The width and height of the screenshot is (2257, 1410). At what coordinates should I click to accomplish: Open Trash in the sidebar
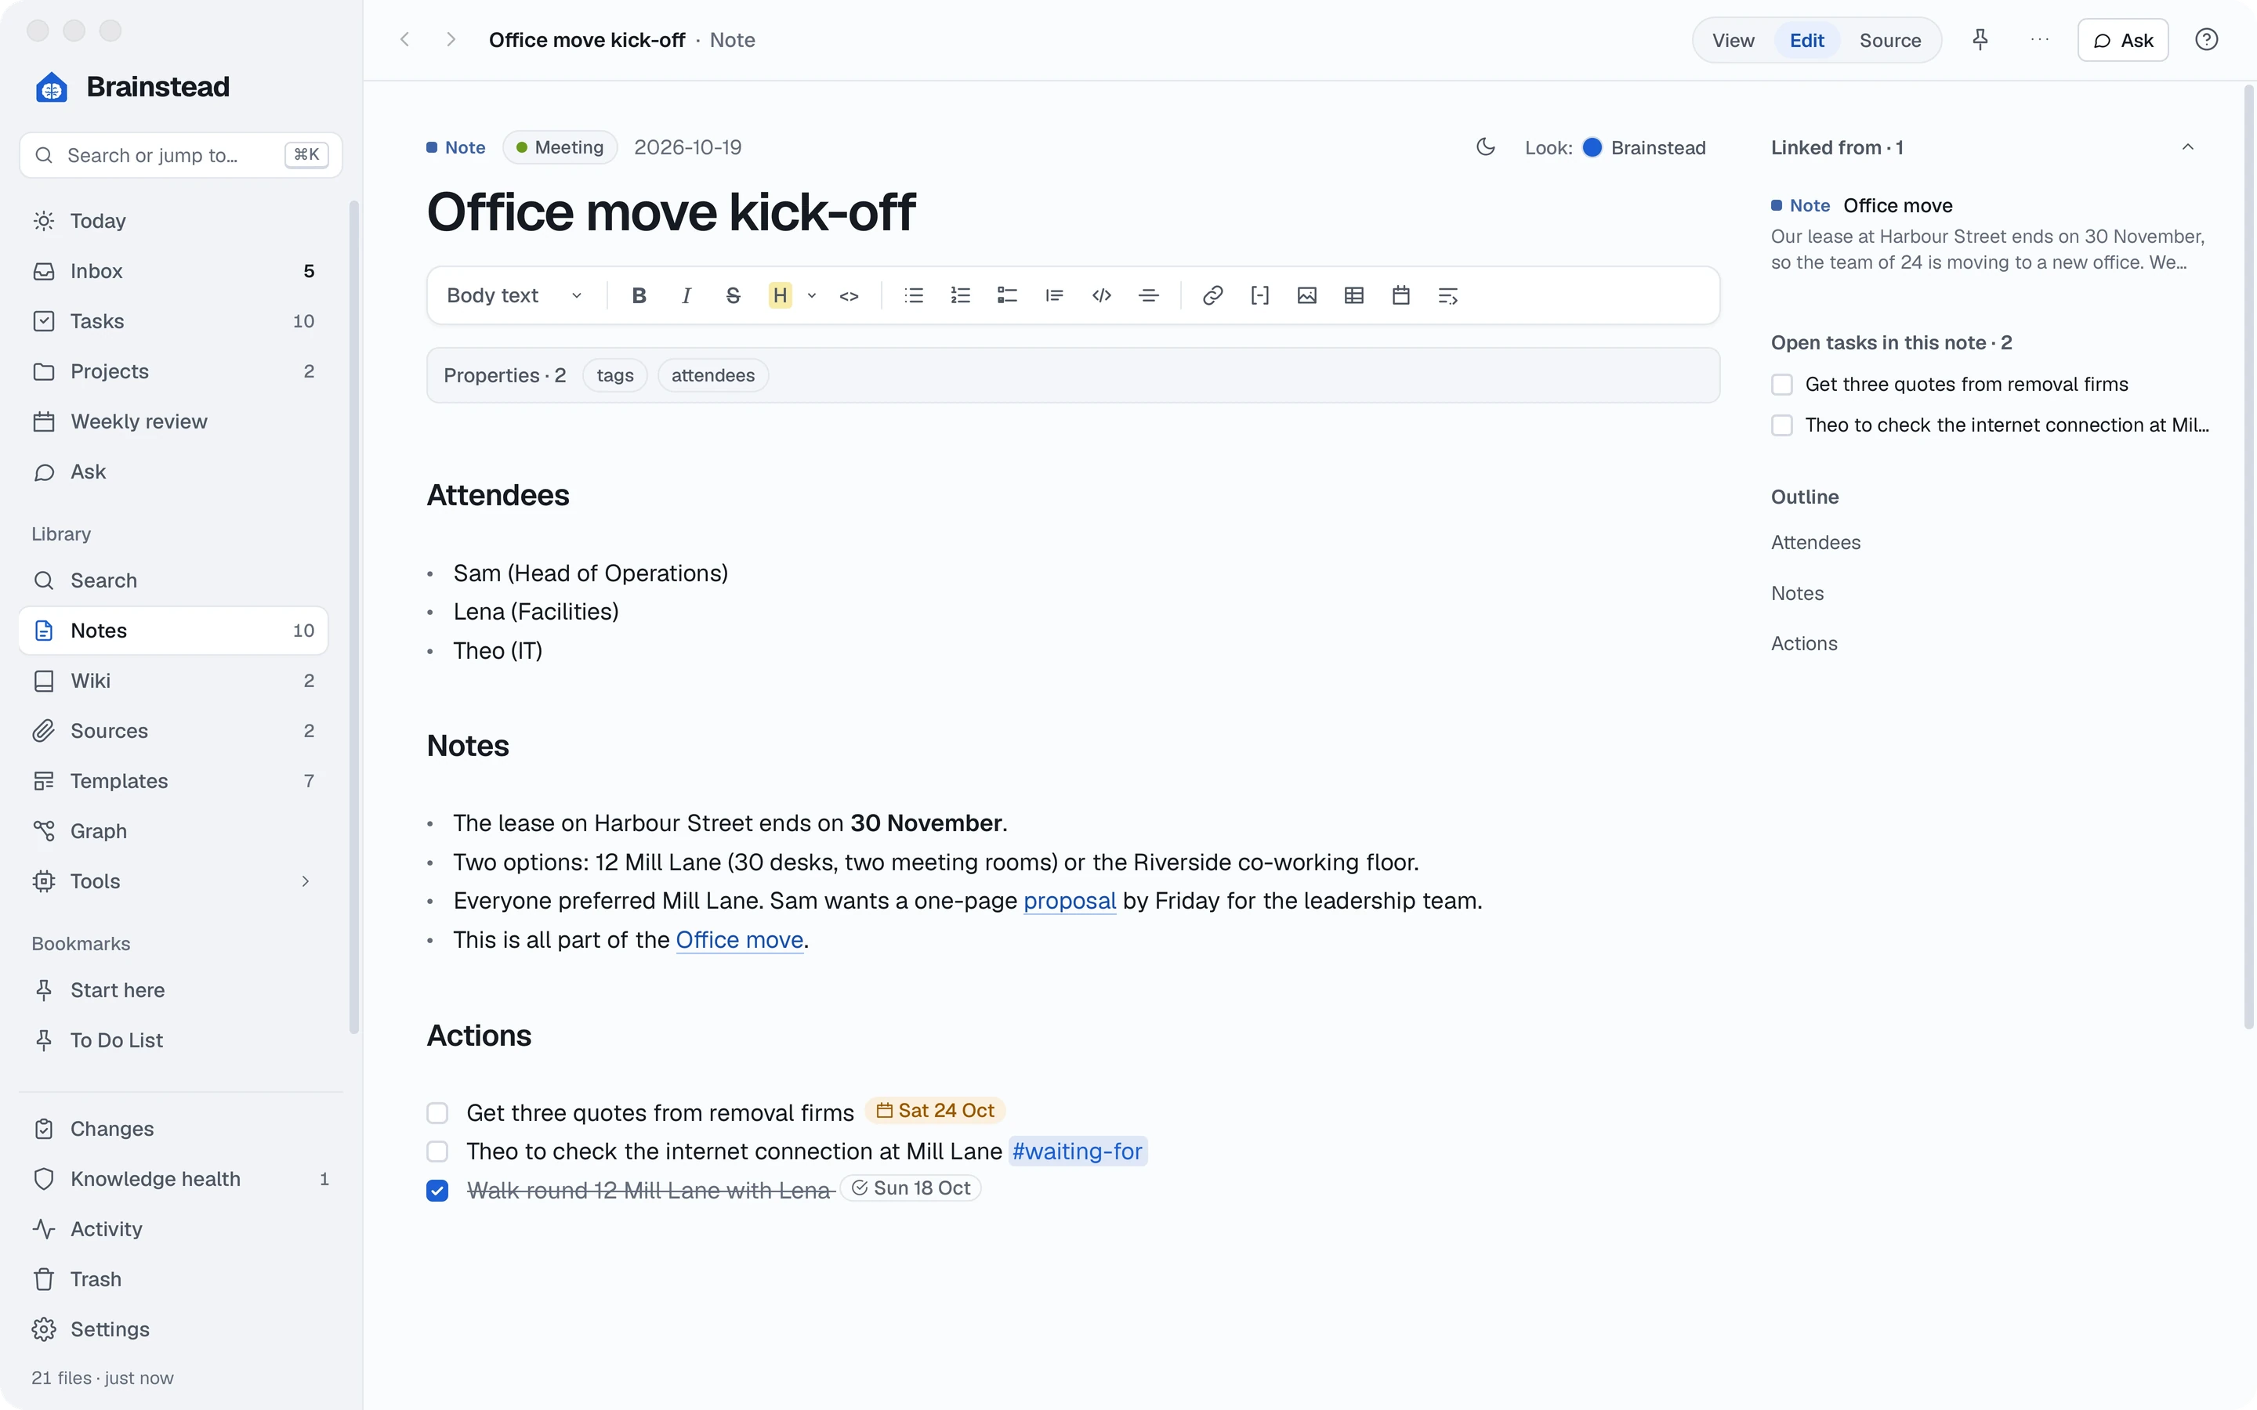[x=181, y=1279]
